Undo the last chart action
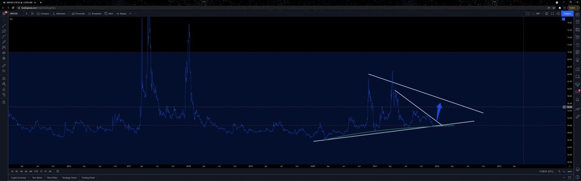Screen dimensions: 581x181 click(x=130, y=14)
